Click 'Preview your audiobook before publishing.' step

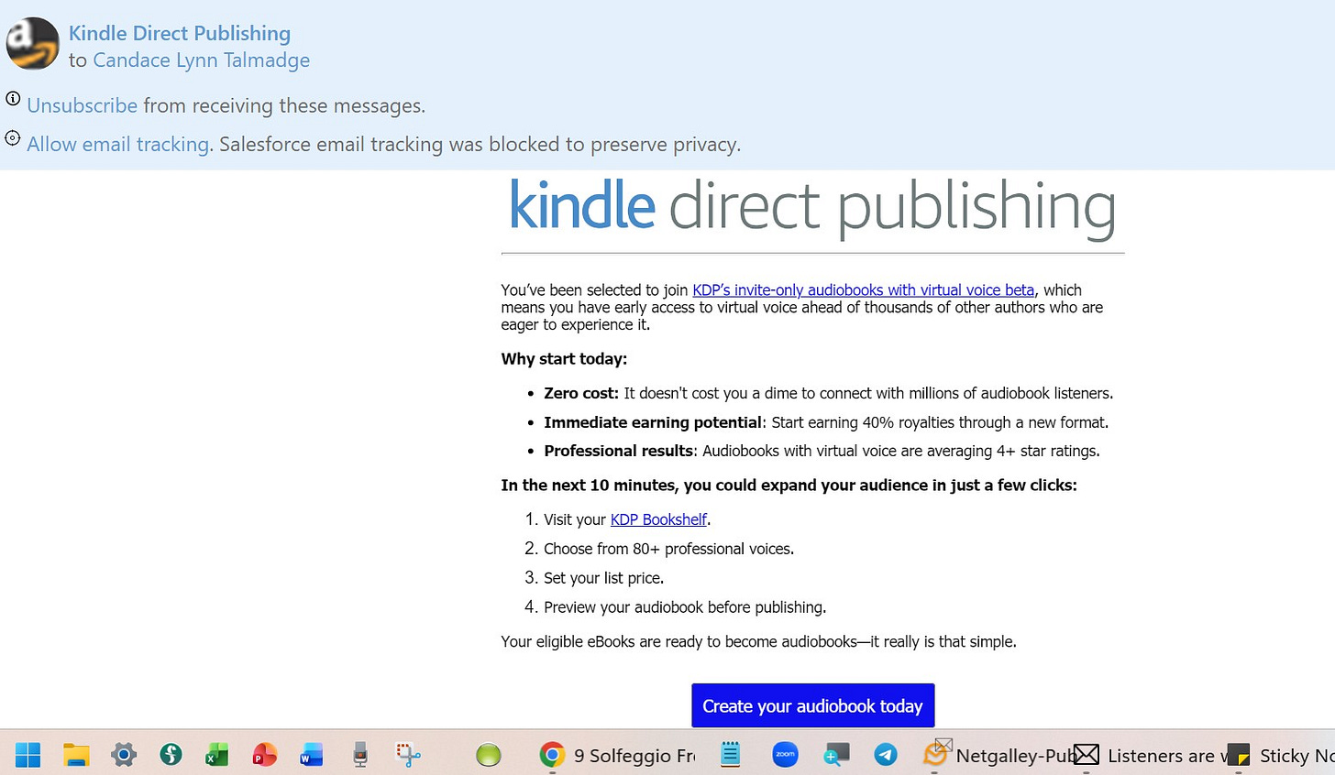685,607
